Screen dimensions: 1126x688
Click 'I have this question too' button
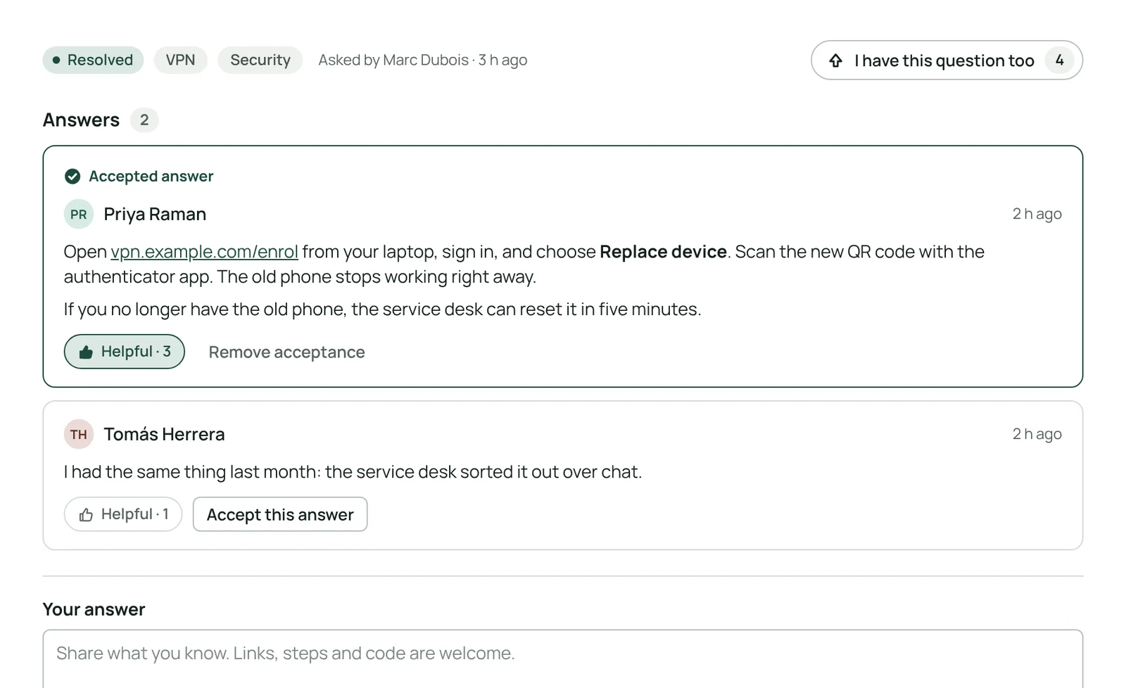click(947, 60)
